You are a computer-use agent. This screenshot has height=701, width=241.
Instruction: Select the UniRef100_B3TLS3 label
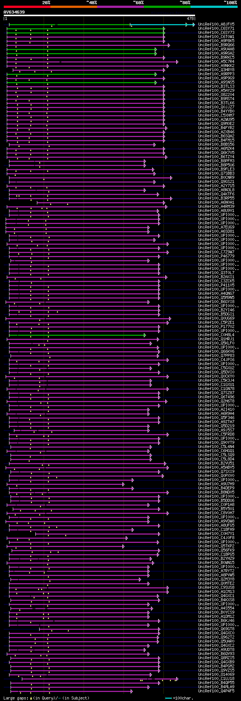pos(216,86)
